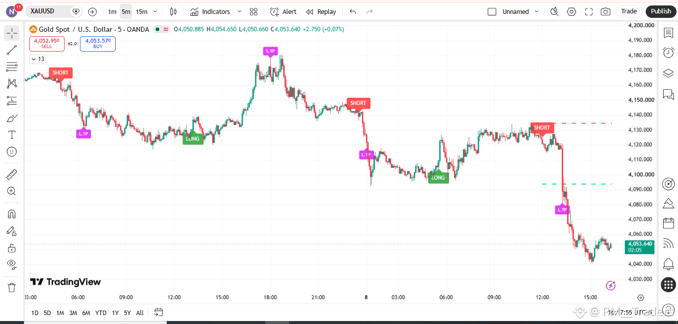Screen dimensions: 678x324
Task: Activate the zoom in tool
Action: click(12, 191)
